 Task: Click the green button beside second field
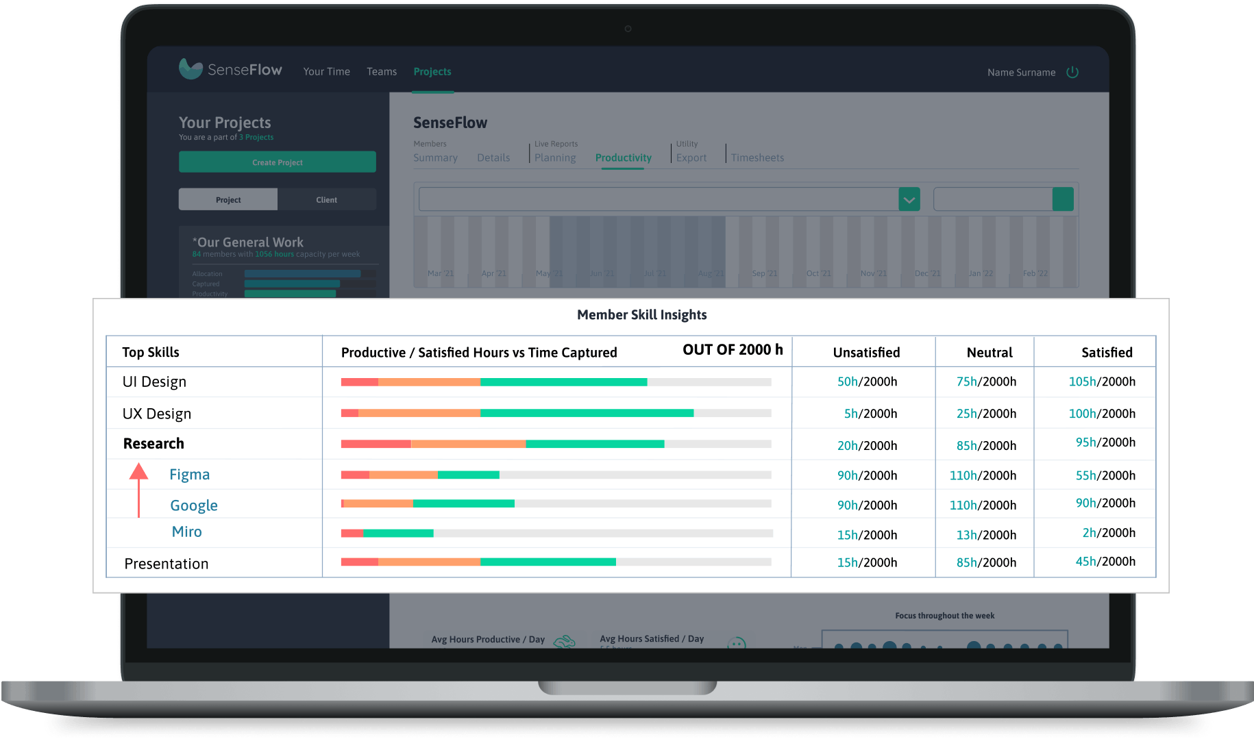click(x=1063, y=199)
